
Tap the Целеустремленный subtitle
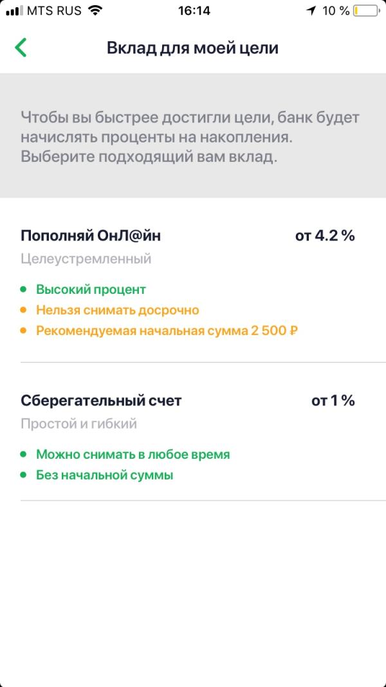(x=86, y=259)
